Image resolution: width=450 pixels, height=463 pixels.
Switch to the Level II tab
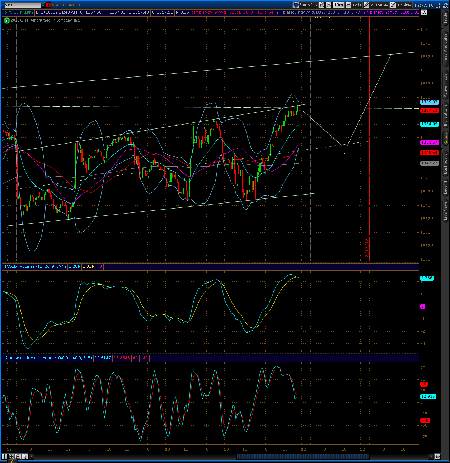445,187
